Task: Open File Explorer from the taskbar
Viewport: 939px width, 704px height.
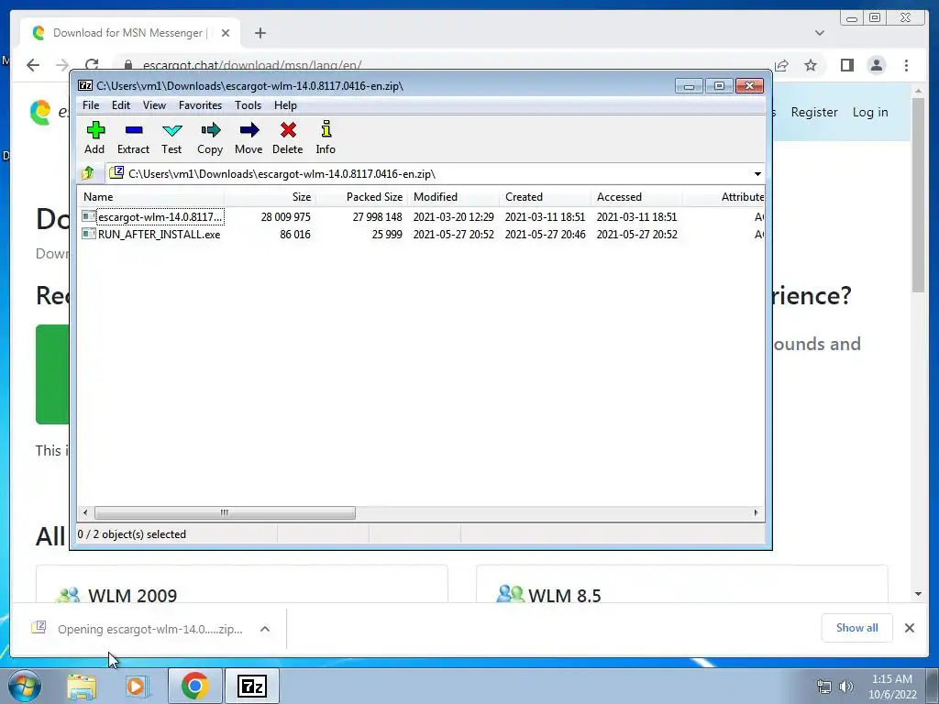Action: point(82,686)
